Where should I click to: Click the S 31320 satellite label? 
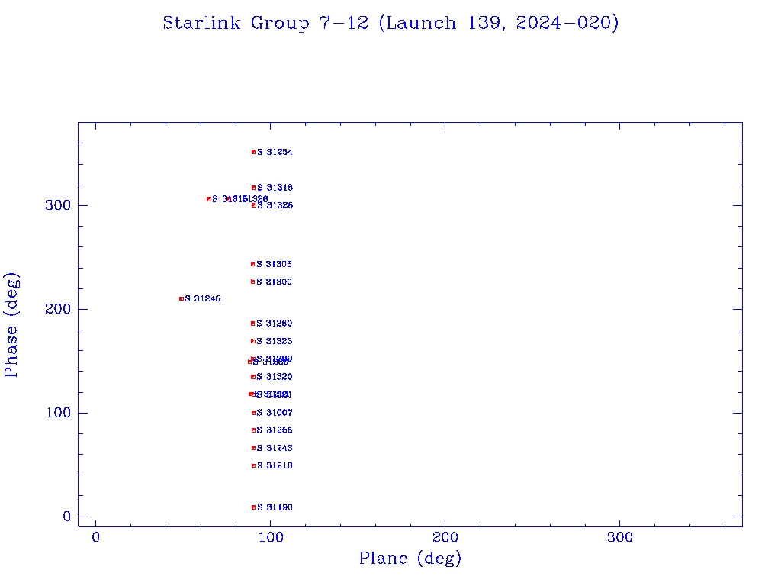(275, 377)
